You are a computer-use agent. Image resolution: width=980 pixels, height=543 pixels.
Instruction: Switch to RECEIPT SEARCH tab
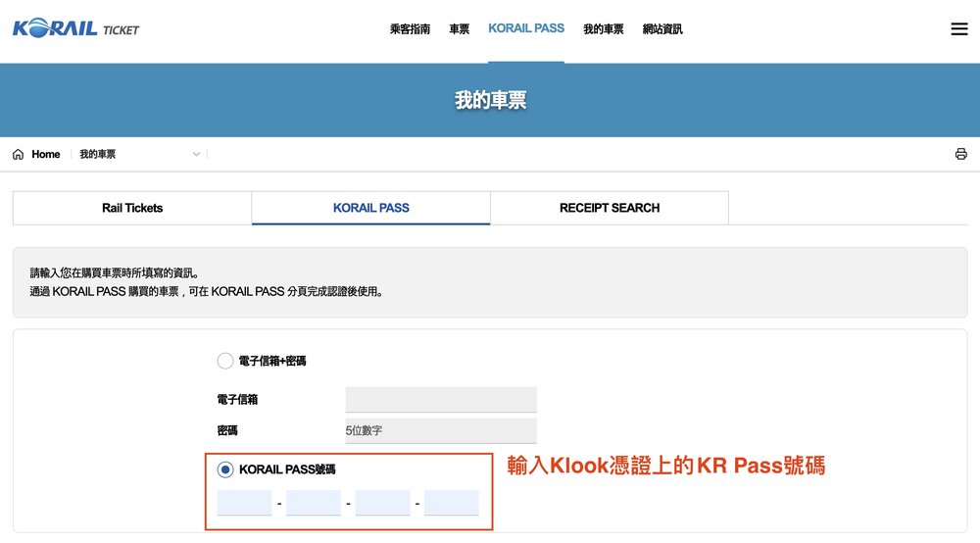610,208
